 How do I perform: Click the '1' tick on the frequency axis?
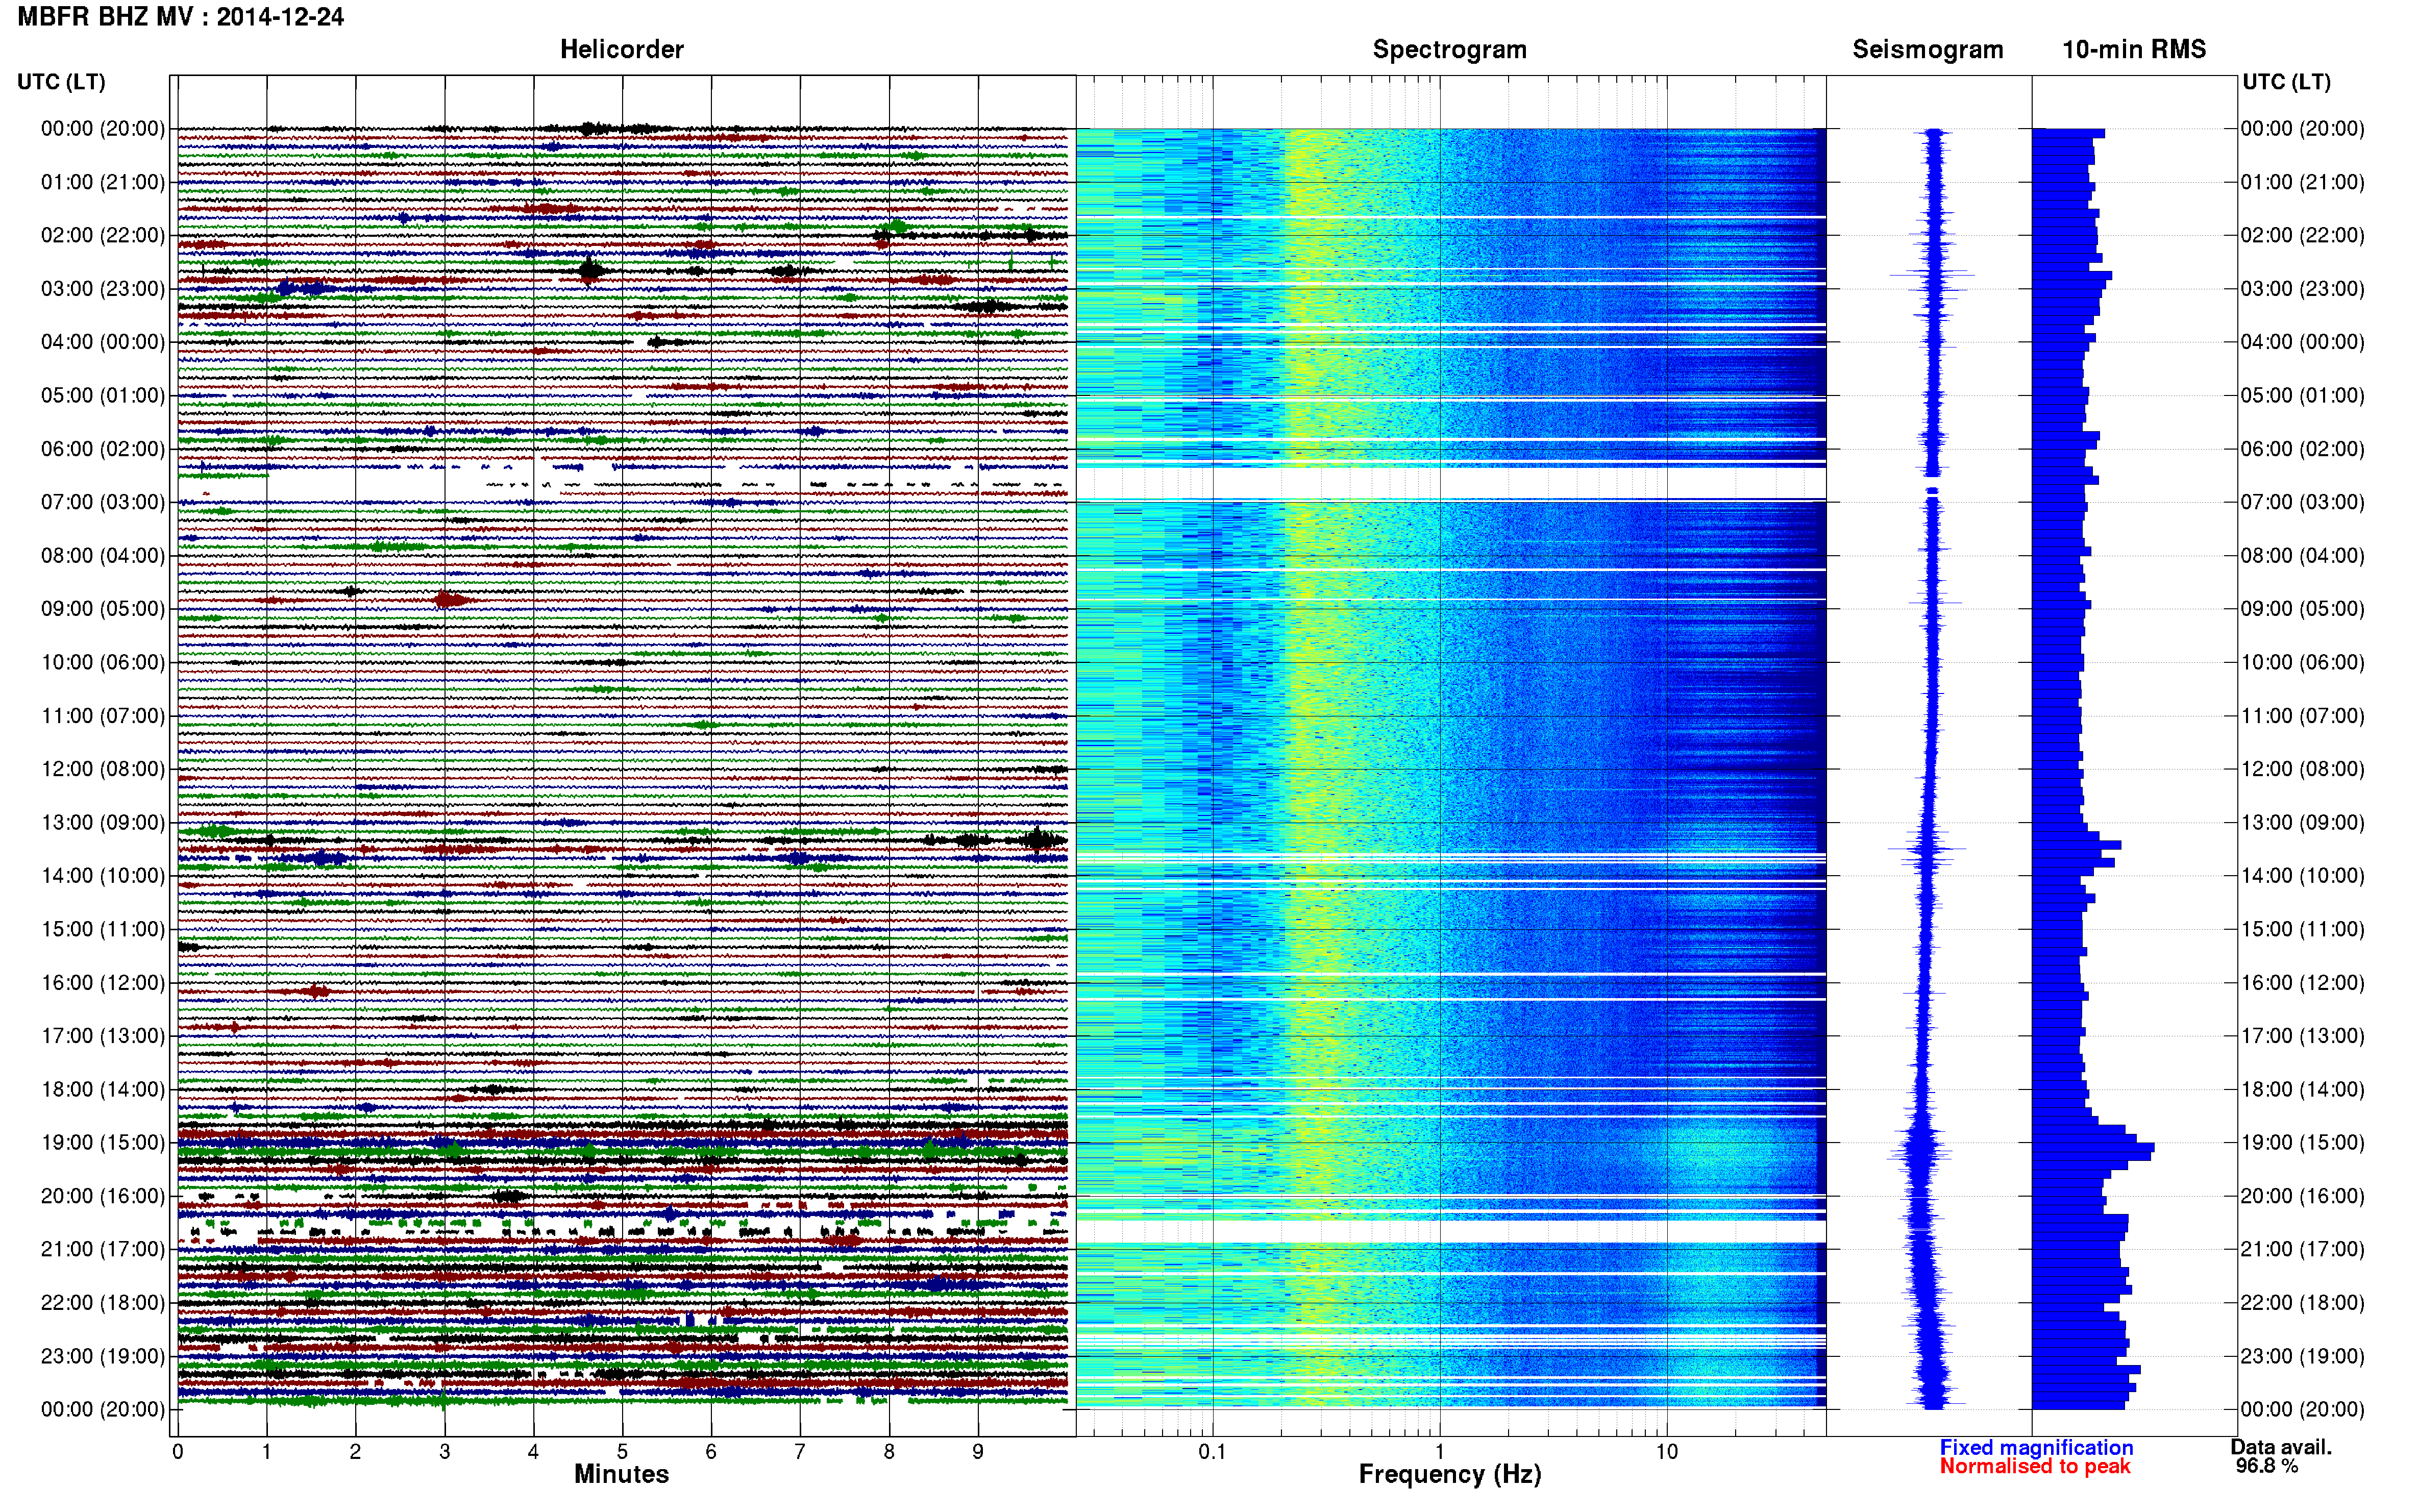tap(1439, 1451)
